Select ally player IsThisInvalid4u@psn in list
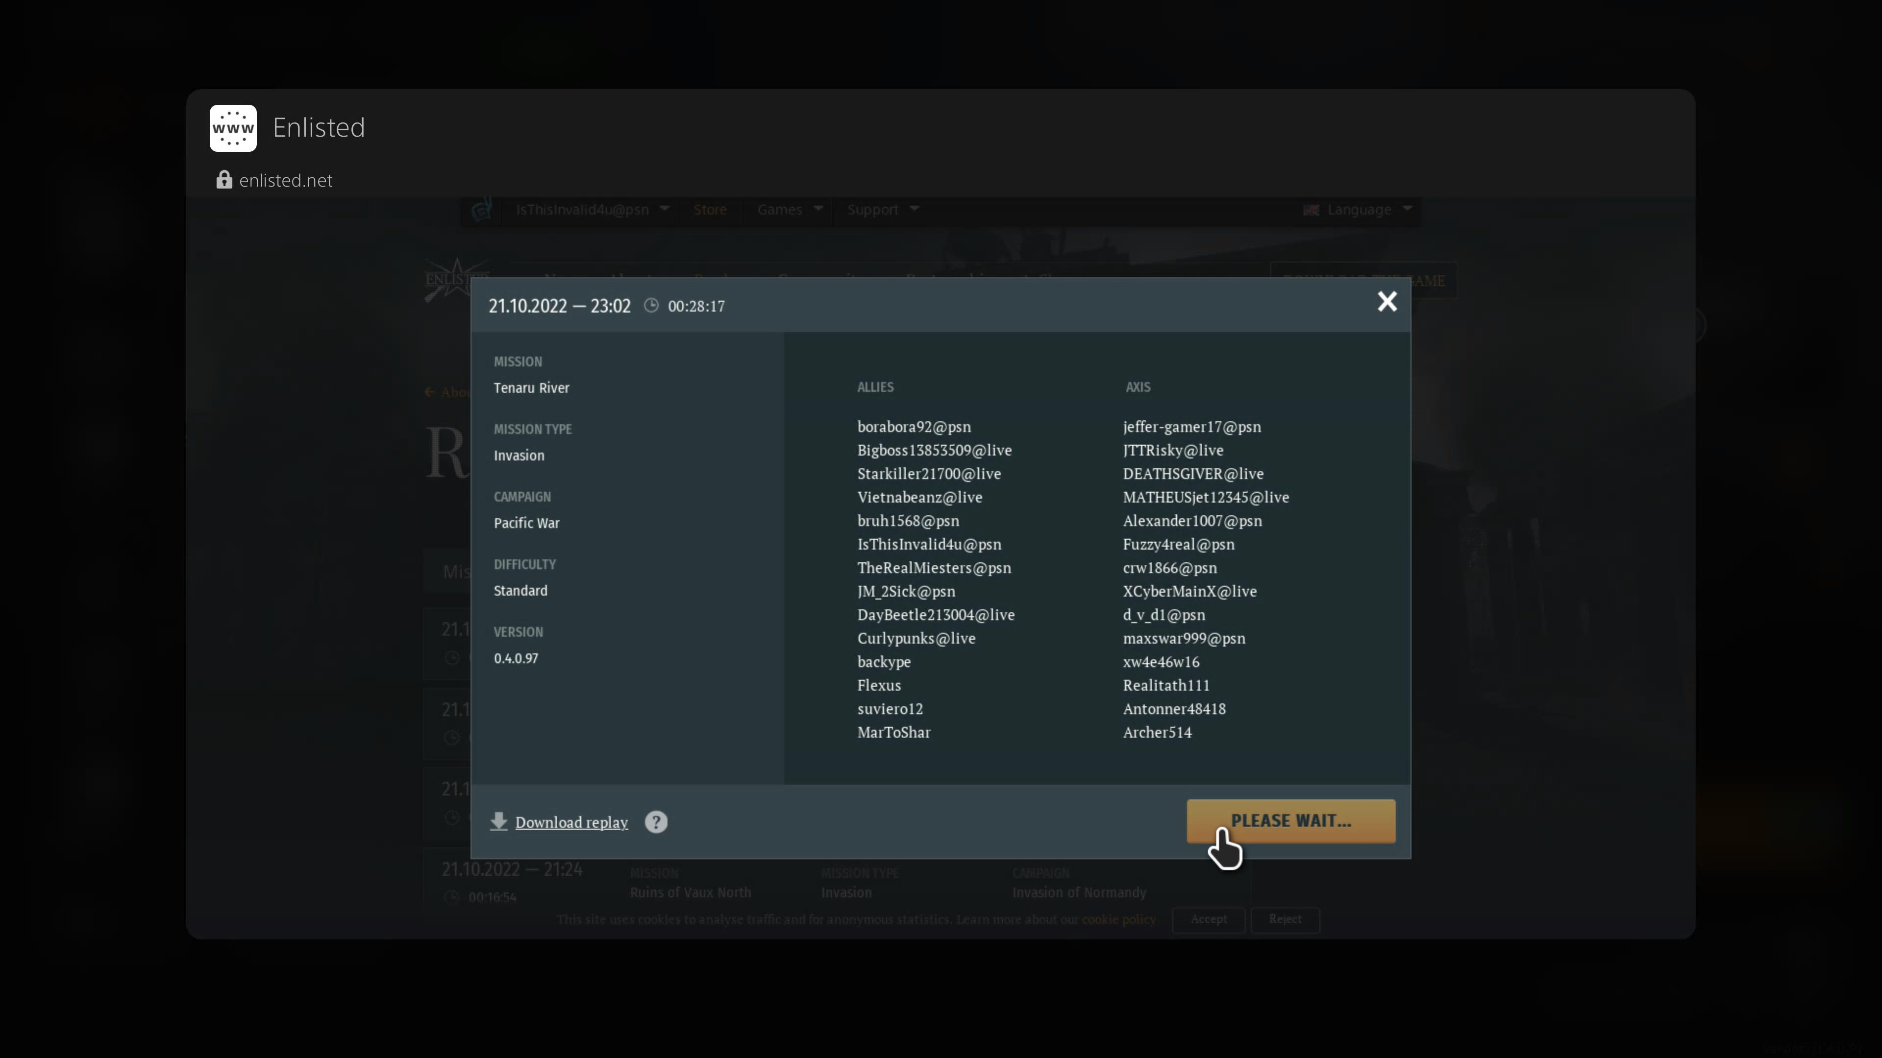This screenshot has height=1058, width=1882. [x=929, y=544]
